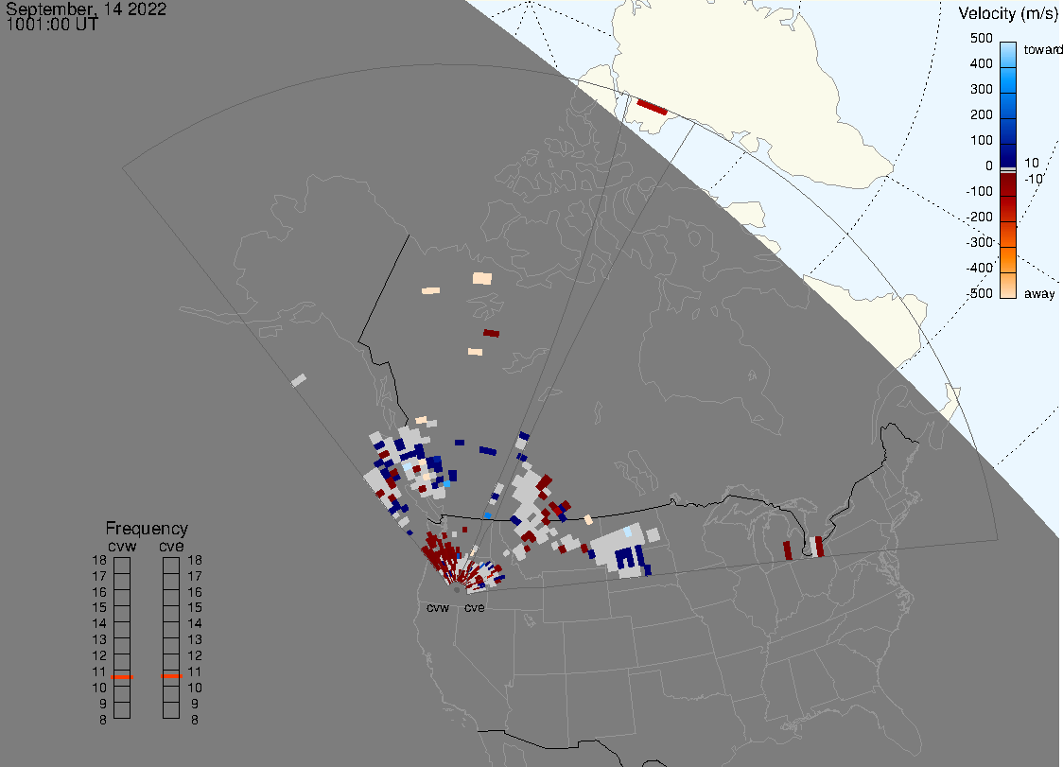Click the 18 label beside the cve frequency bar
This screenshot has width=1063, height=767.
point(195,561)
